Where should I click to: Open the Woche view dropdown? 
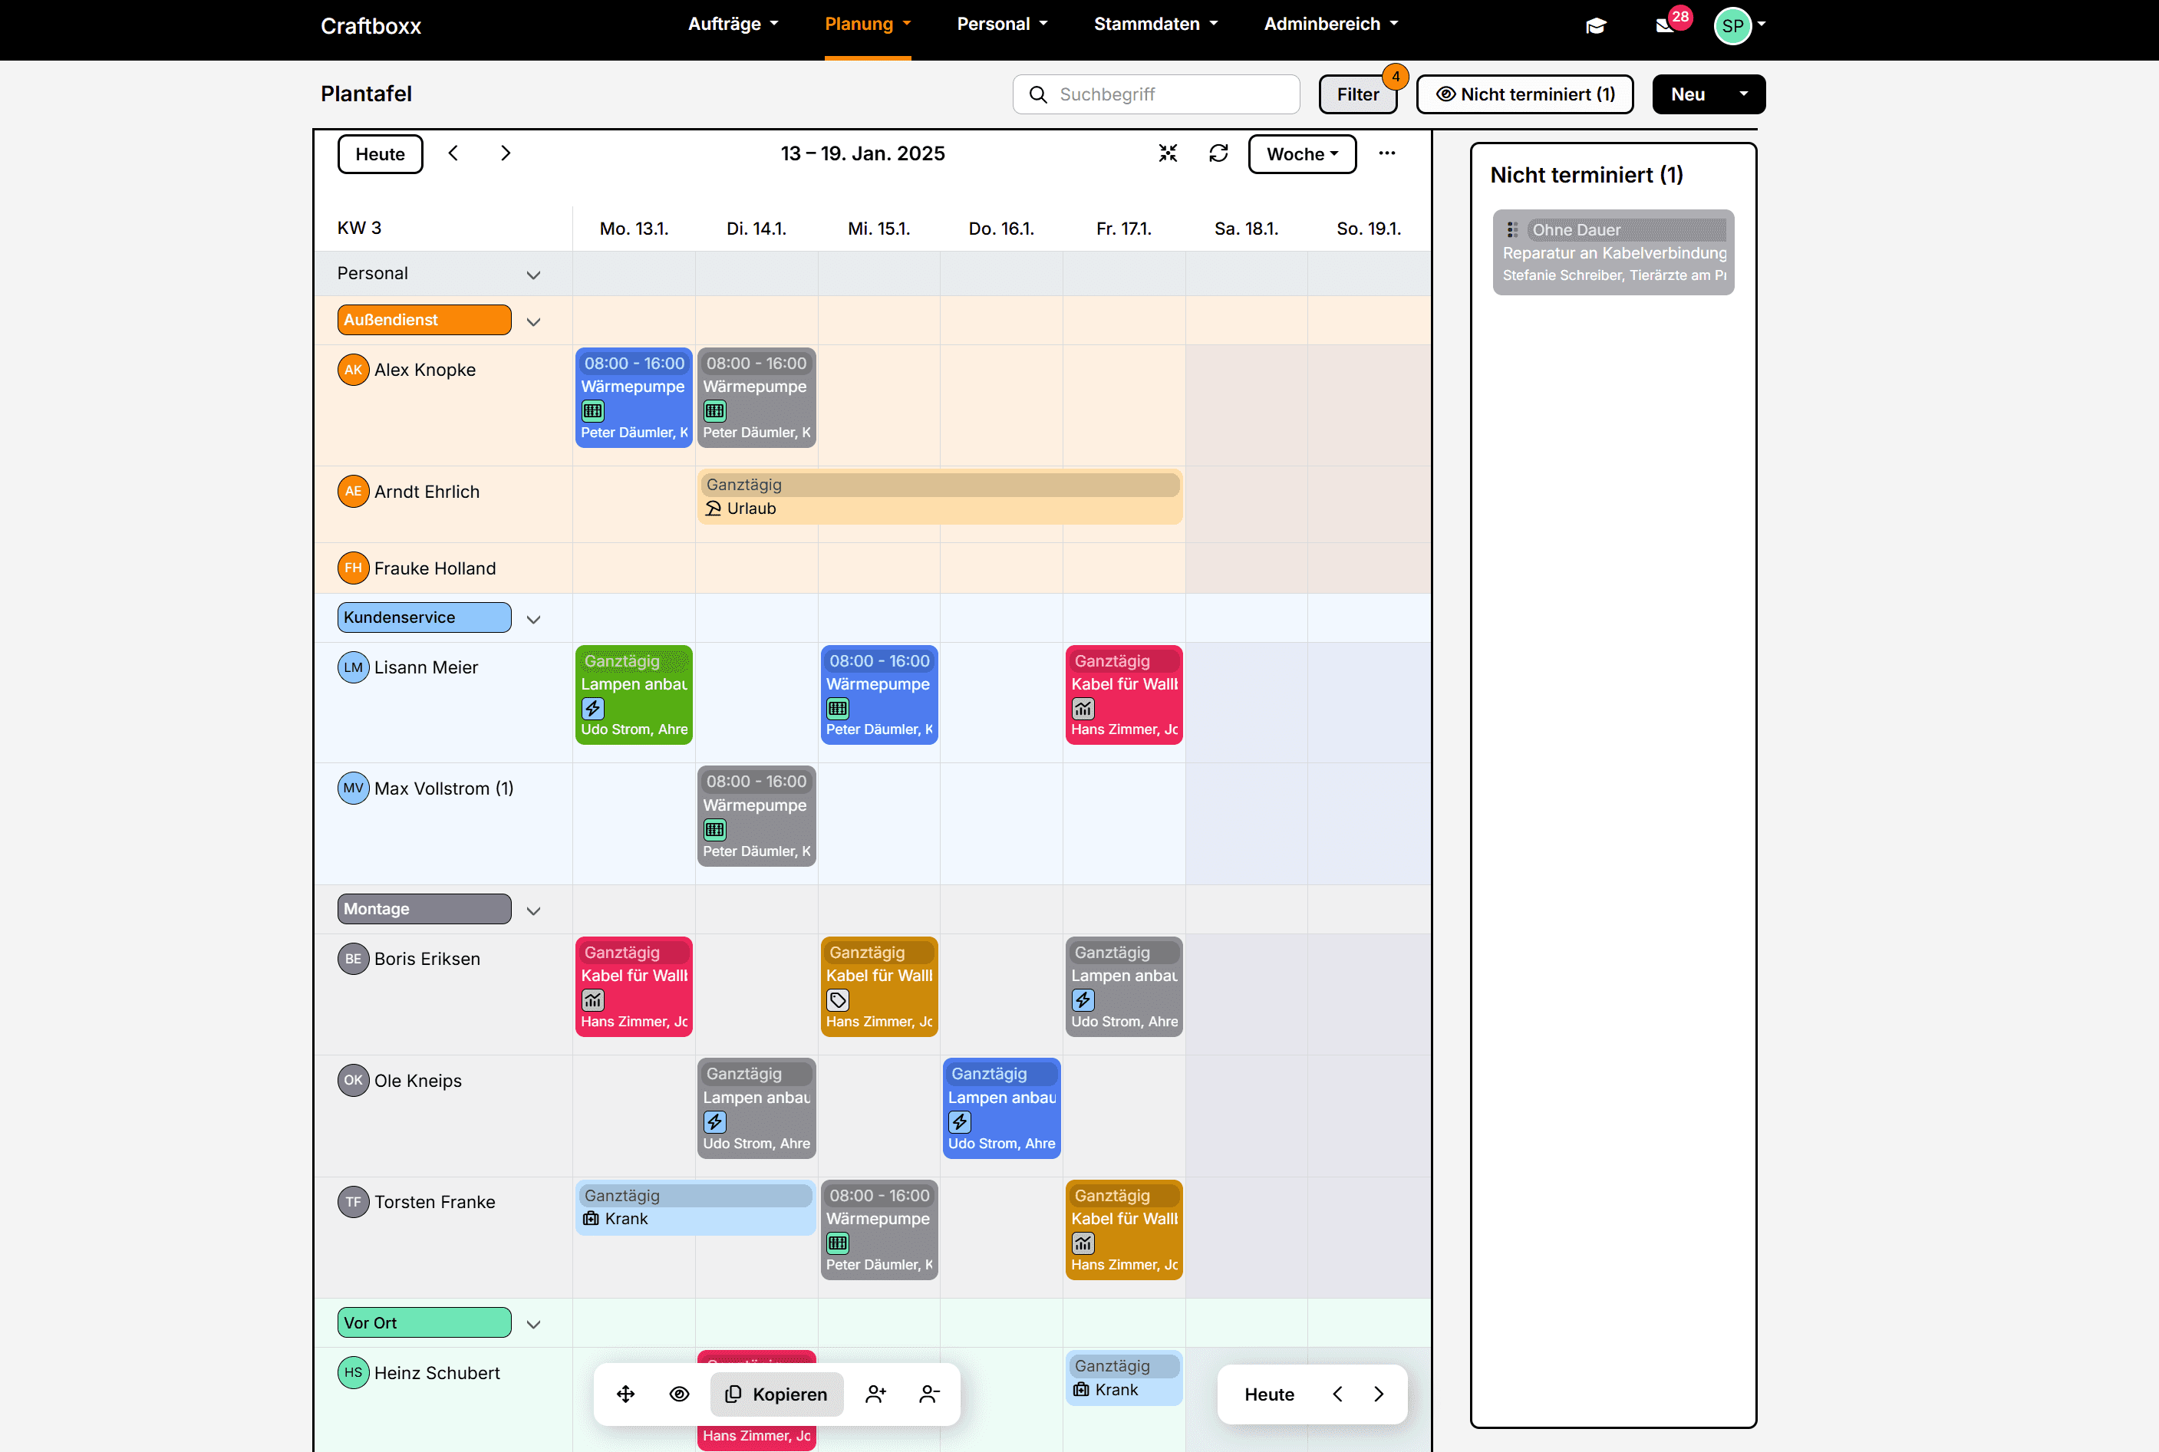(1301, 155)
